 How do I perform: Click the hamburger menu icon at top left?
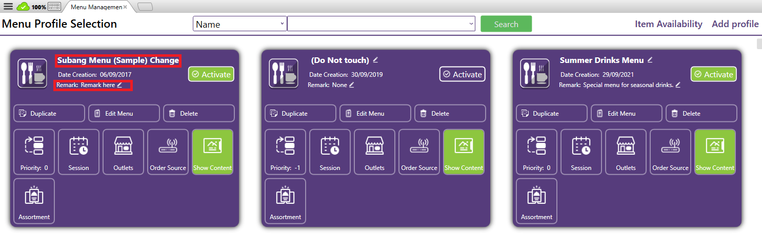[x=8, y=7]
